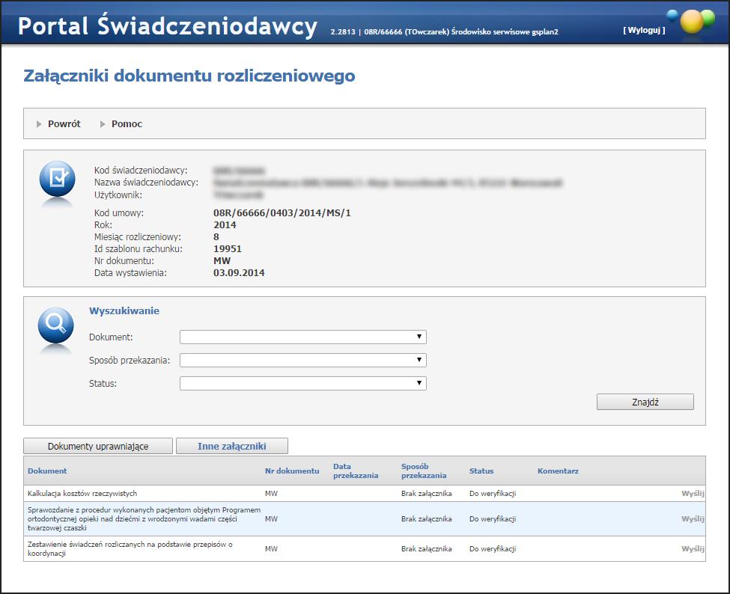Click the Rok value 2014
The image size is (730, 594).
[225, 225]
